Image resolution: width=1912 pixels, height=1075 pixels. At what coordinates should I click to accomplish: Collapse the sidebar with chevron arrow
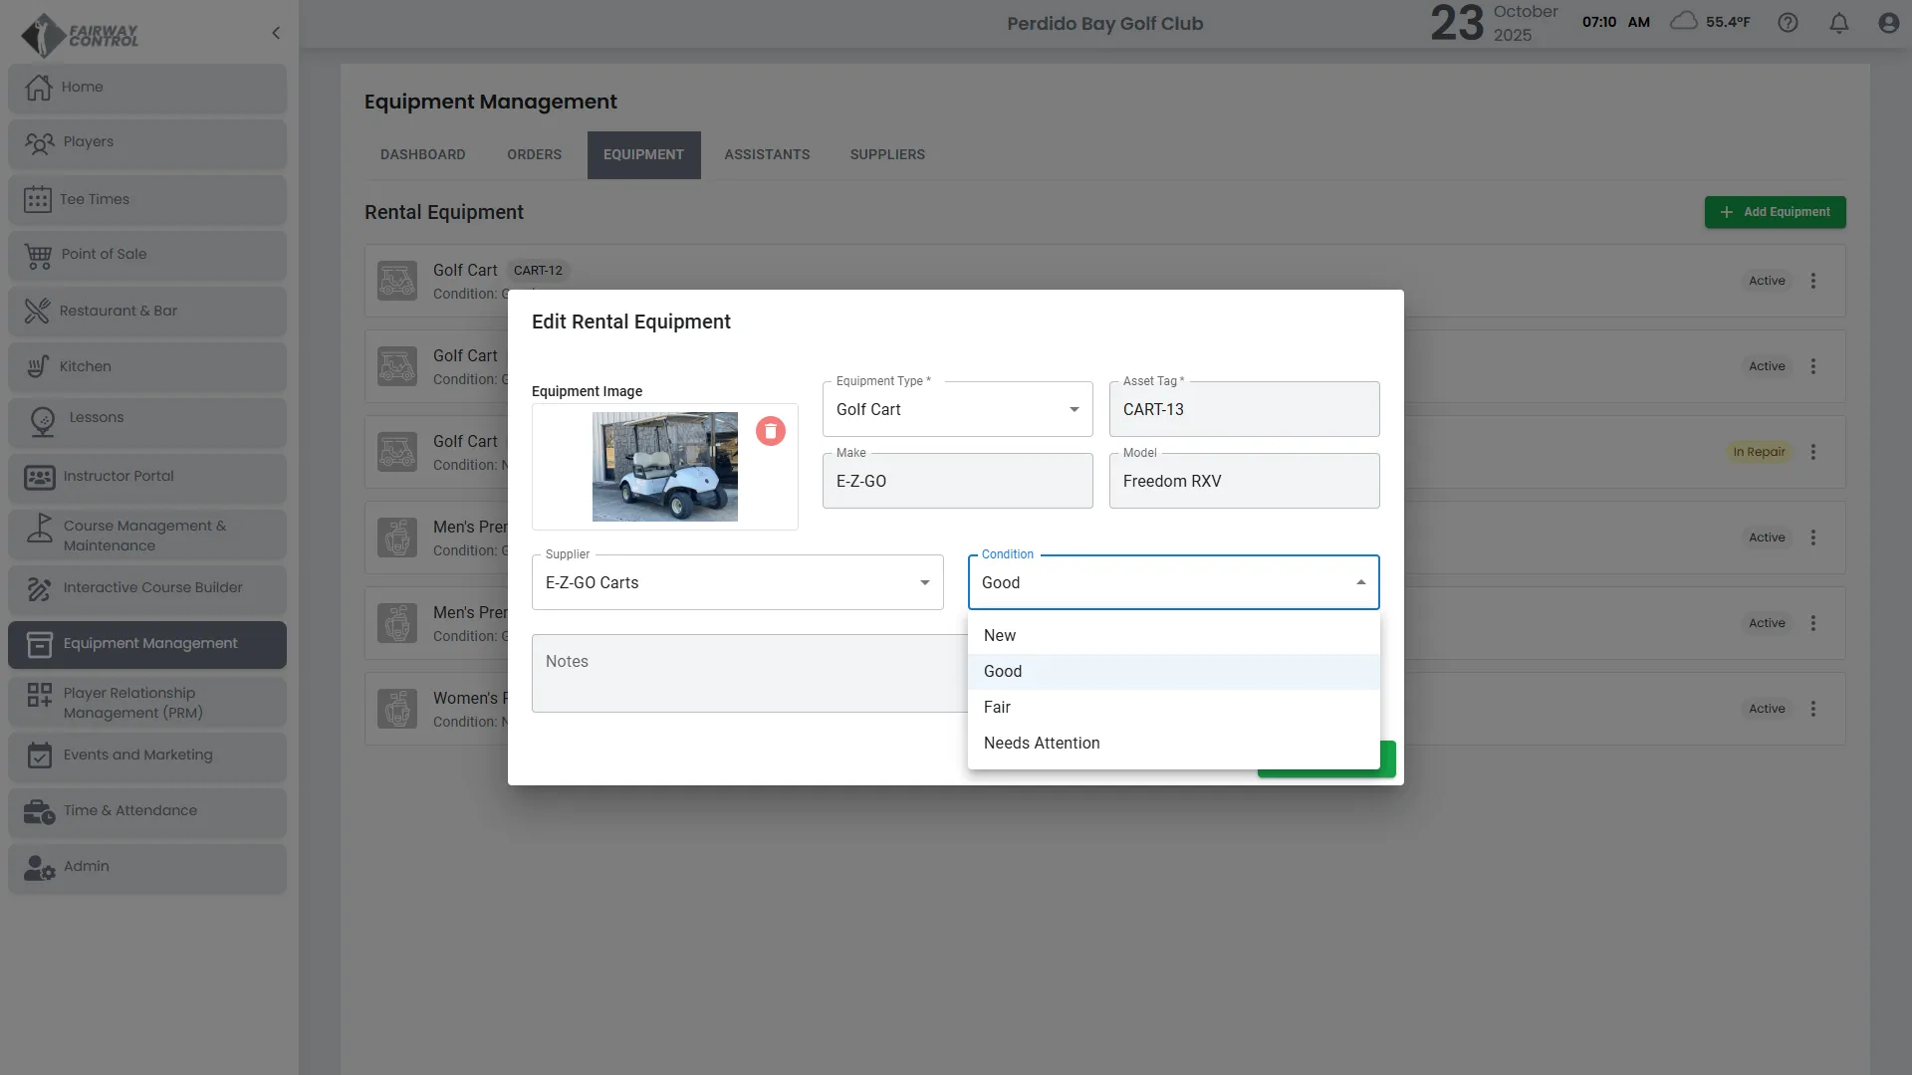(x=276, y=33)
